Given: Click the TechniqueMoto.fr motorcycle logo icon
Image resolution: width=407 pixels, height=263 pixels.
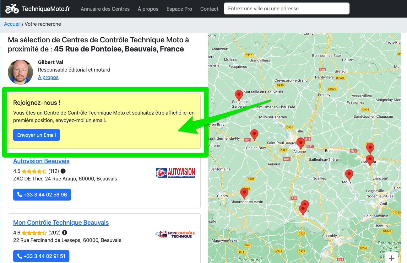Looking at the screenshot, I should pos(12,9).
